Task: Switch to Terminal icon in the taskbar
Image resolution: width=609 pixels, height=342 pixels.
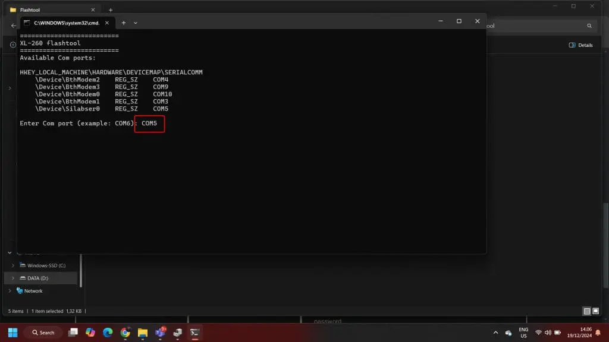Action: click(194, 332)
